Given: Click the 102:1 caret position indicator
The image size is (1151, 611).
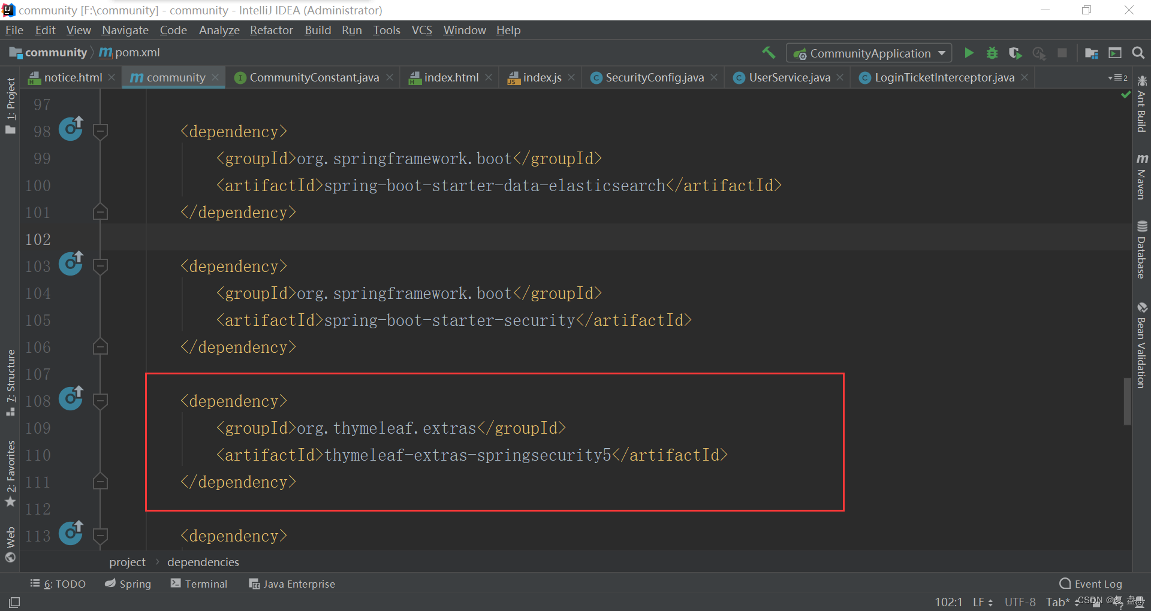Looking at the screenshot, I should (948, 602).
